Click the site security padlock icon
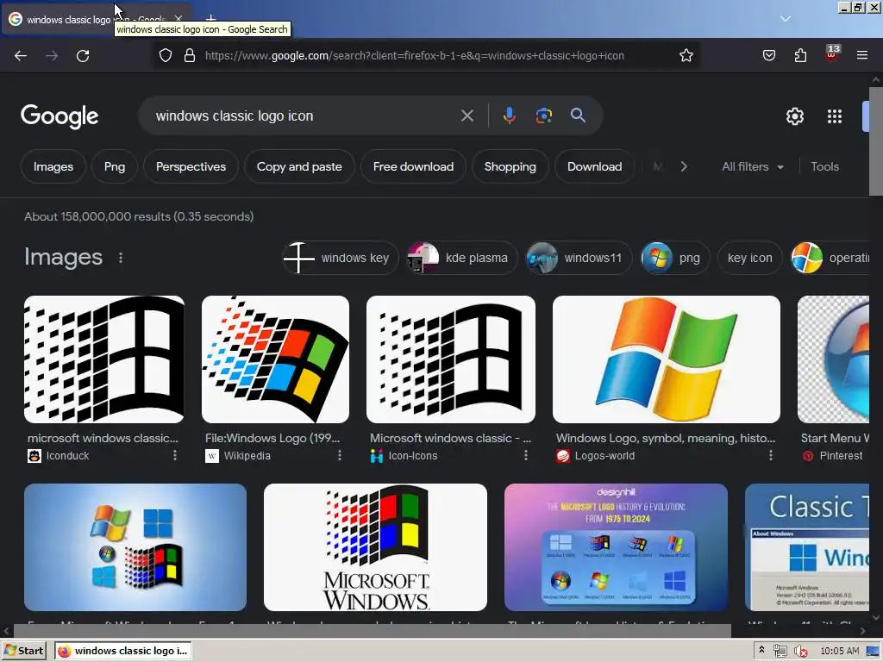The image size is (883, 662). pyautogui.click(x=190, y=55)
